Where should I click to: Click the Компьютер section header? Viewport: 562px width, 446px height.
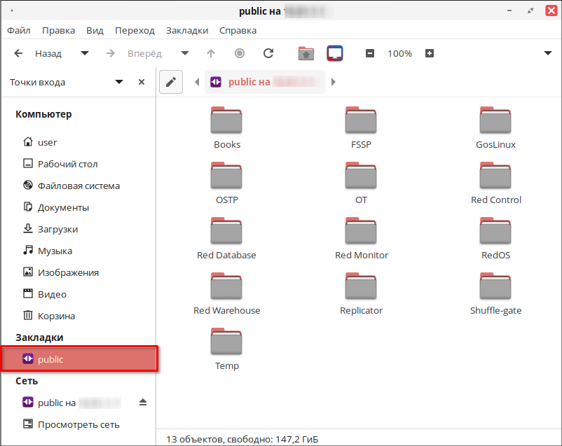click(x=43, y=114)
